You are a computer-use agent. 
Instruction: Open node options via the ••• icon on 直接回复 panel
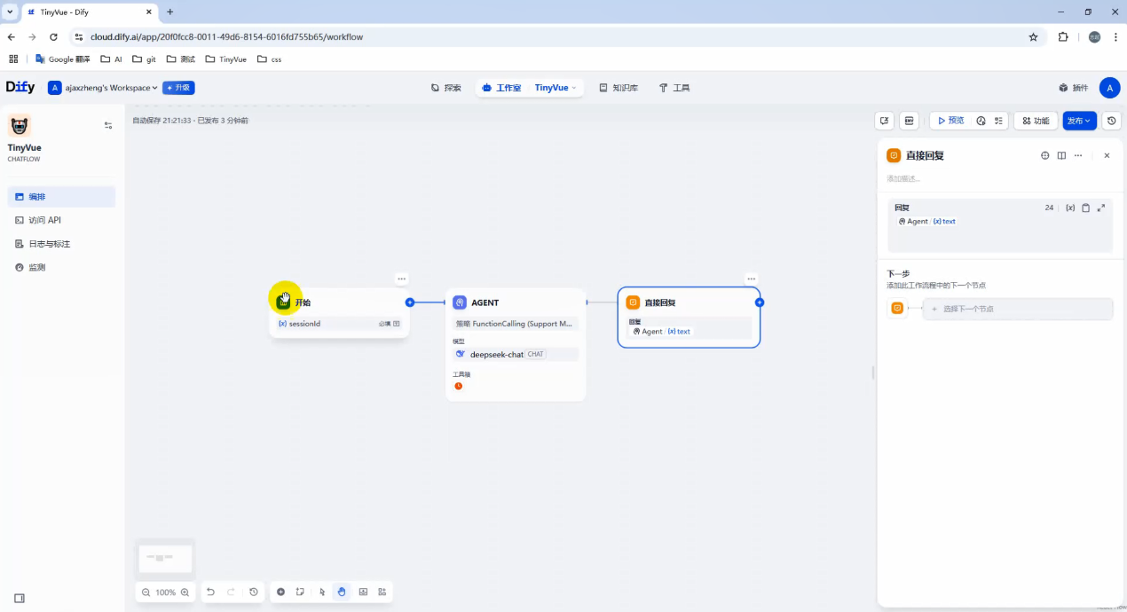coord(1079,154)
